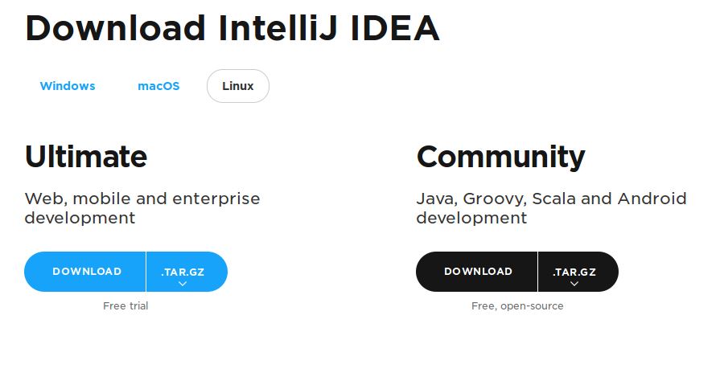Click the Web, mobile and enterprise description
Screen dimensions: 720x381
(142, 207)
